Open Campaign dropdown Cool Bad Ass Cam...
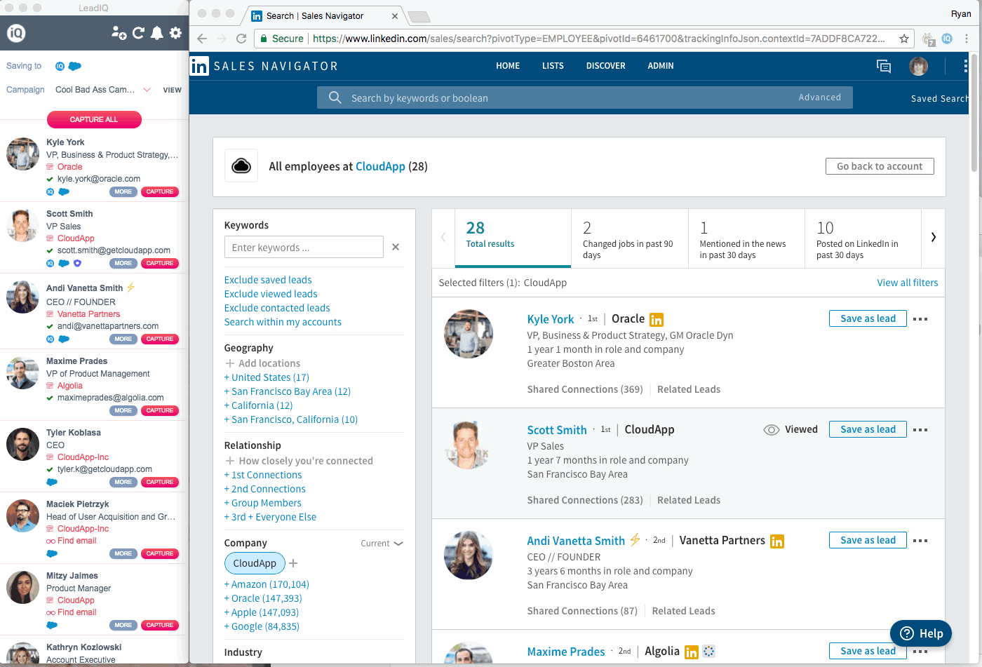Image resolution: width=982 pixels, height=667 pixels. (102, 90)
